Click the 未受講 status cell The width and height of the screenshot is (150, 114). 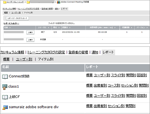[43, 40]
